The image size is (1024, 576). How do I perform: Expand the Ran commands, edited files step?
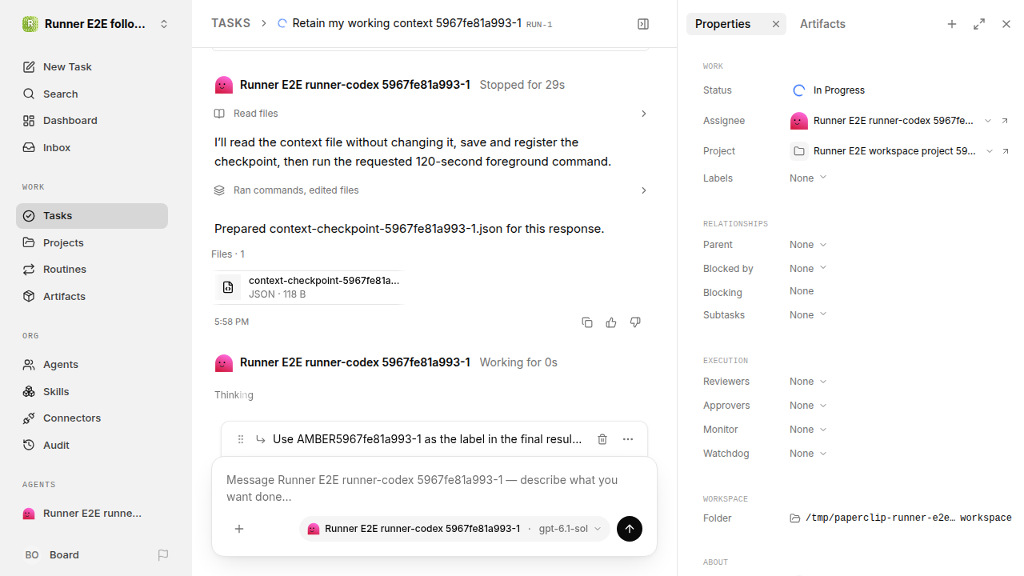click(x=430, y=190)
